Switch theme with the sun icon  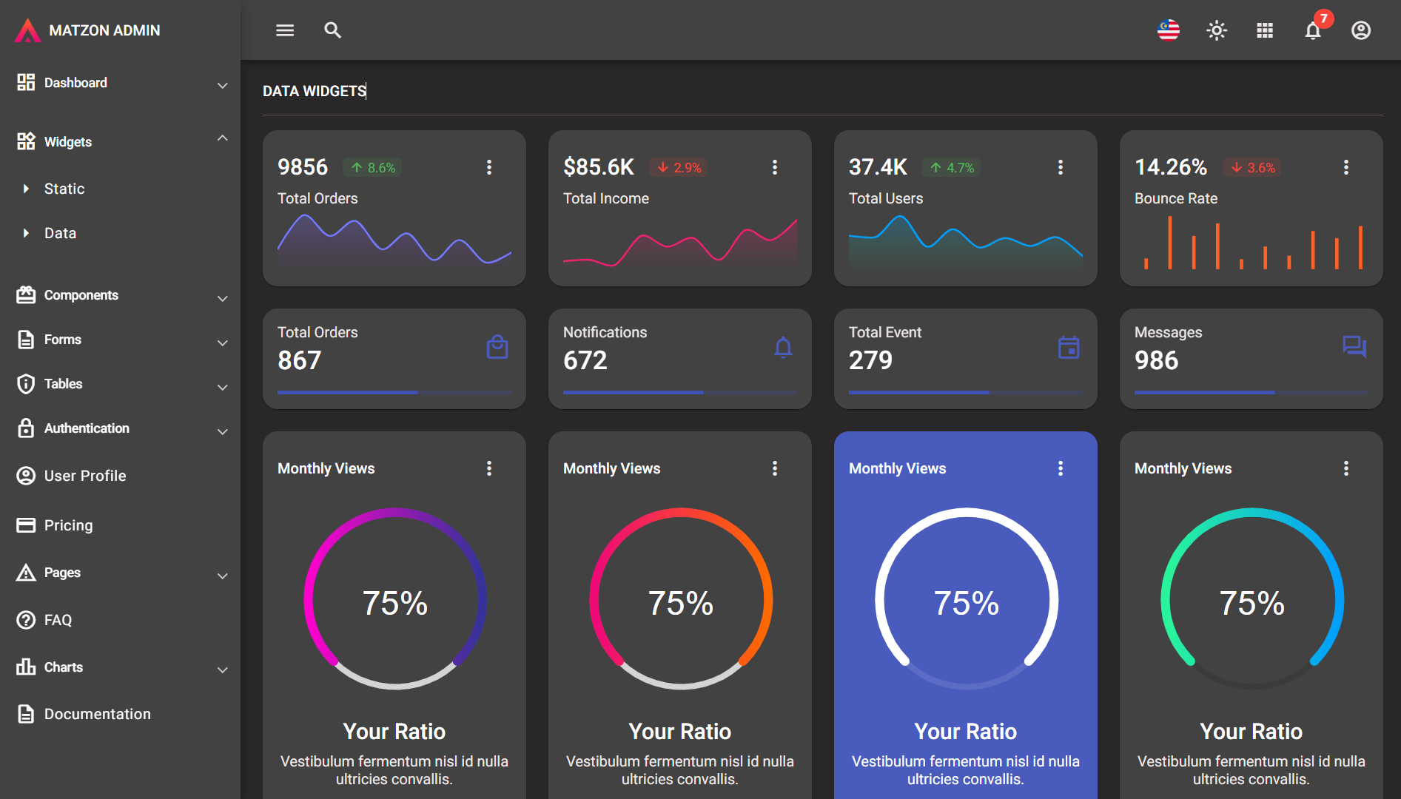click(x=1217, y=30)
